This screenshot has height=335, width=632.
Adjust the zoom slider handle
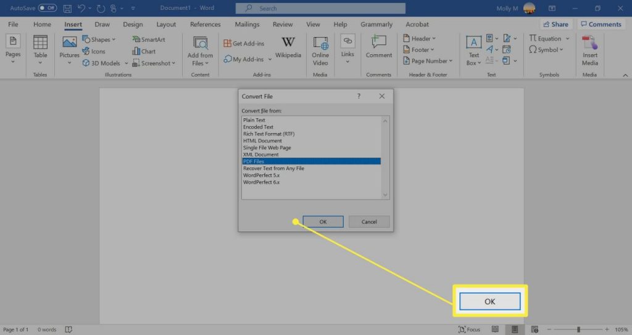tap(578, 329)
